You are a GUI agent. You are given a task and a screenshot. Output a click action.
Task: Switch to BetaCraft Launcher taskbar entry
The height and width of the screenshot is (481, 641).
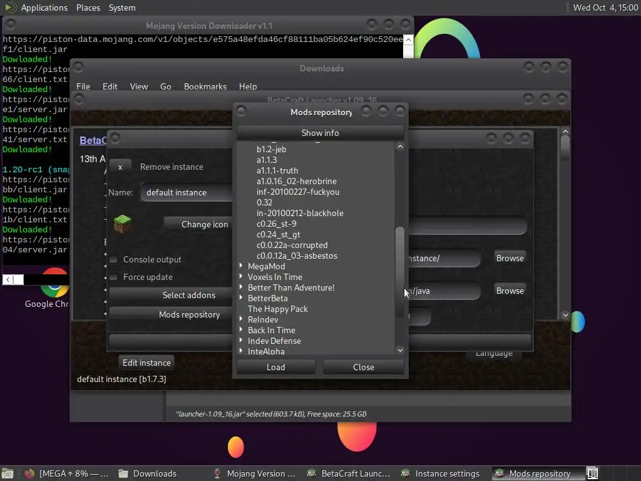[x=349, y=473]
